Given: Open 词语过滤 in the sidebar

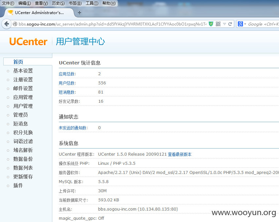Looking at the screenshot, I should [x=23, y=142].
